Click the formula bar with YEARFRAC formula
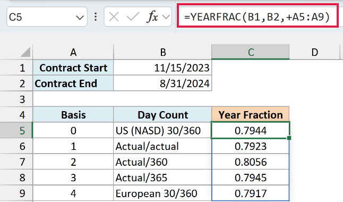This screenshot has width=343, height=202. pos(257,15)
